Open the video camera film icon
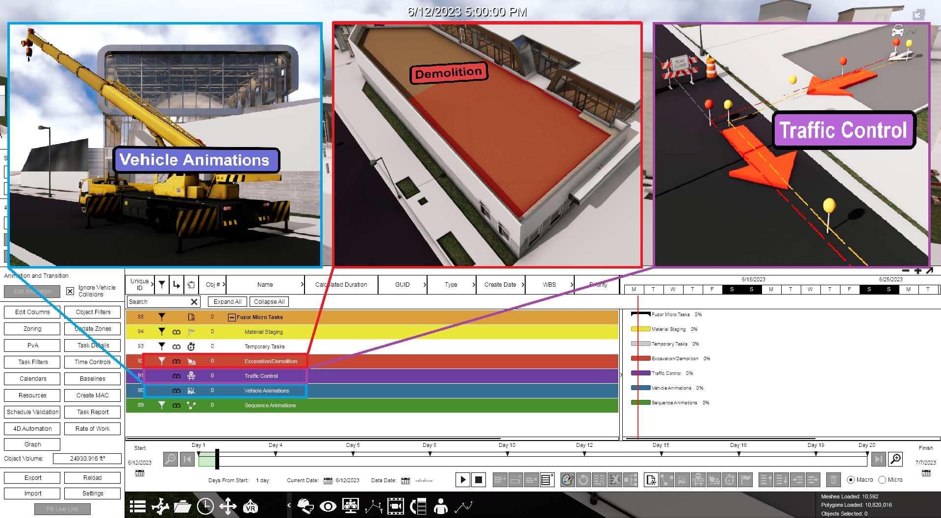The height and width of the screenshot is (518, 941). (395, 506)
